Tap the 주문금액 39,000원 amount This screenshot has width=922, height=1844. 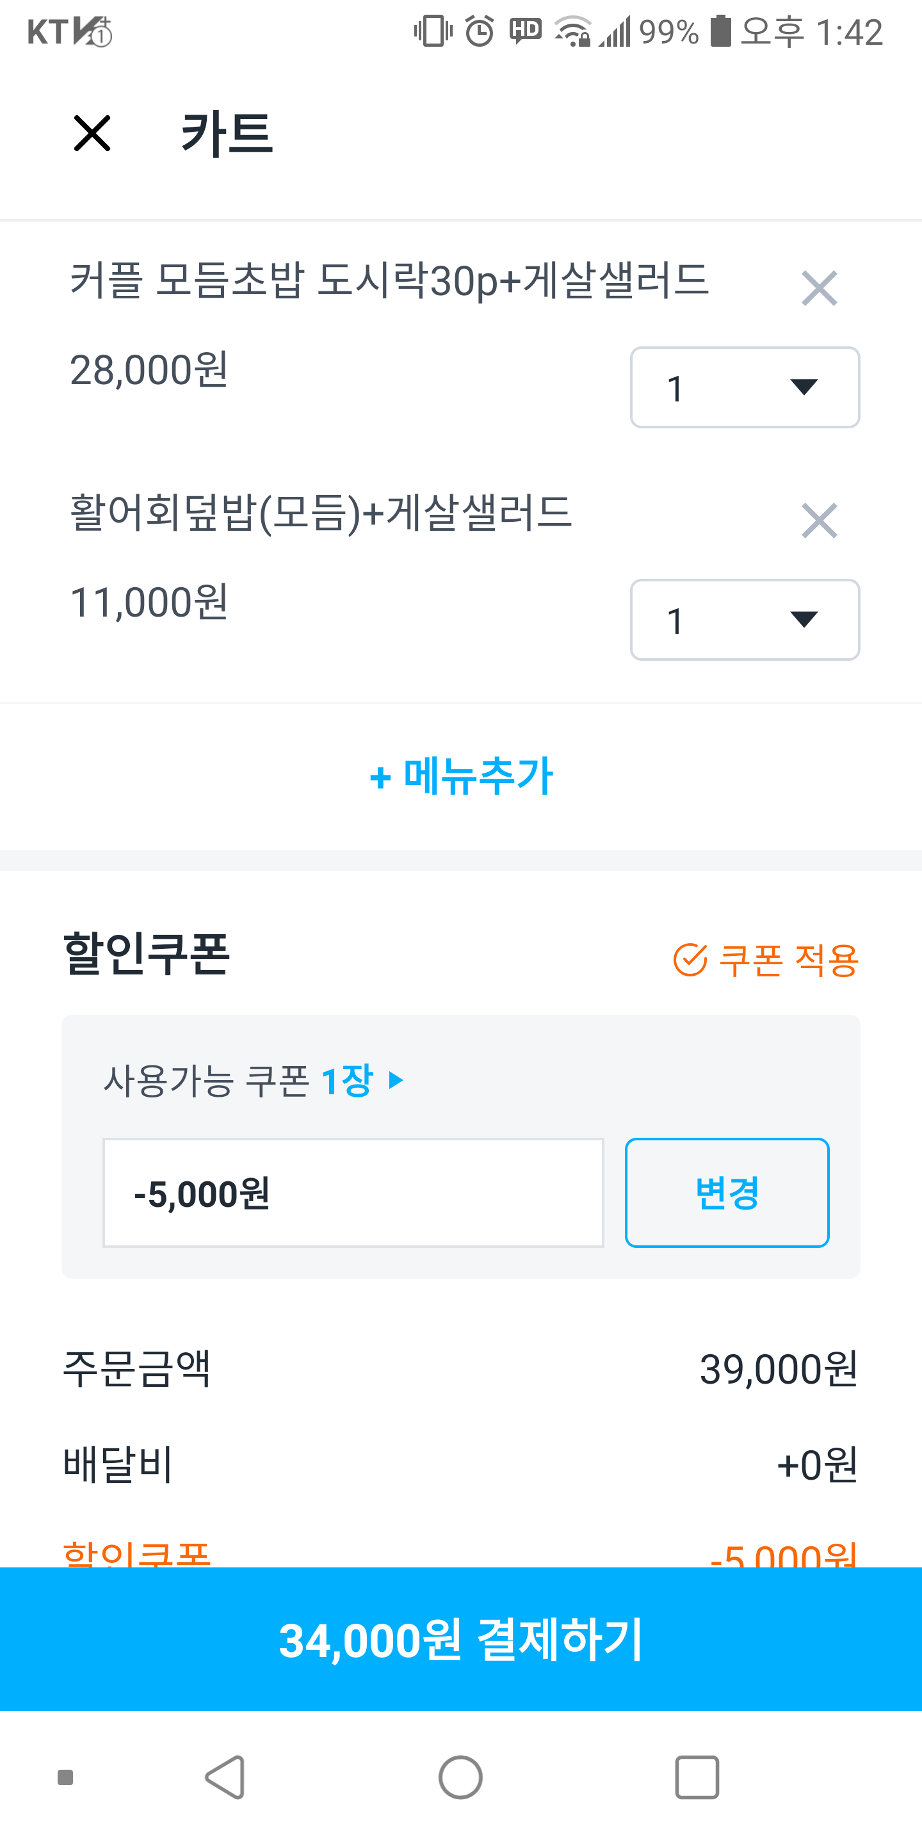[778, 1370]
